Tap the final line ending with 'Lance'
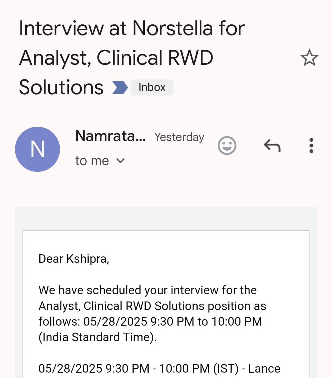Image resolution: width=332 pixels, height=378 pixels. pyautogui.click(x=159, y=368)
